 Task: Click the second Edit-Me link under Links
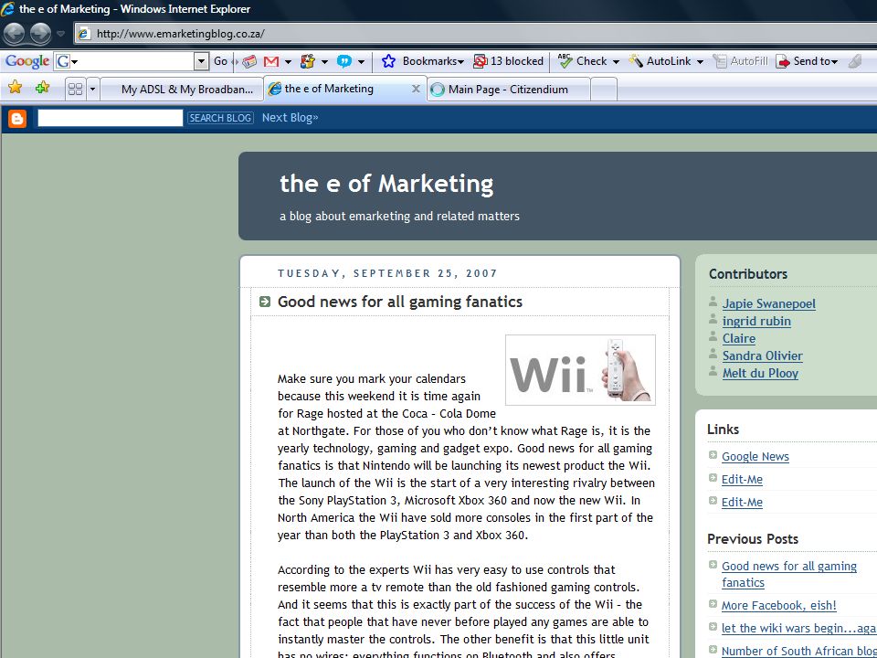[x=742, y=503]
